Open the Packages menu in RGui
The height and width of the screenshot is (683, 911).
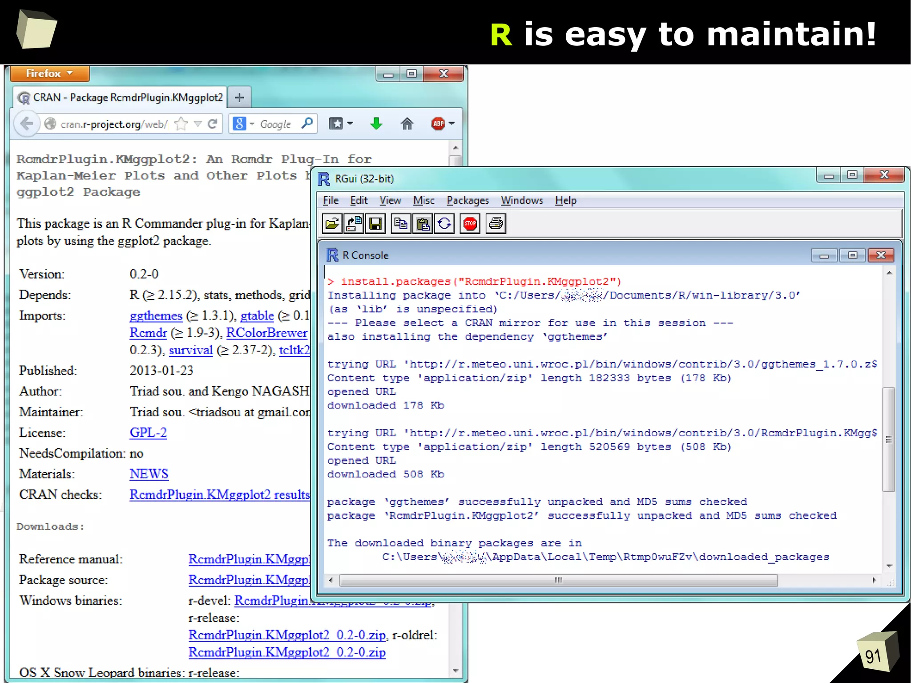[468, 201]
